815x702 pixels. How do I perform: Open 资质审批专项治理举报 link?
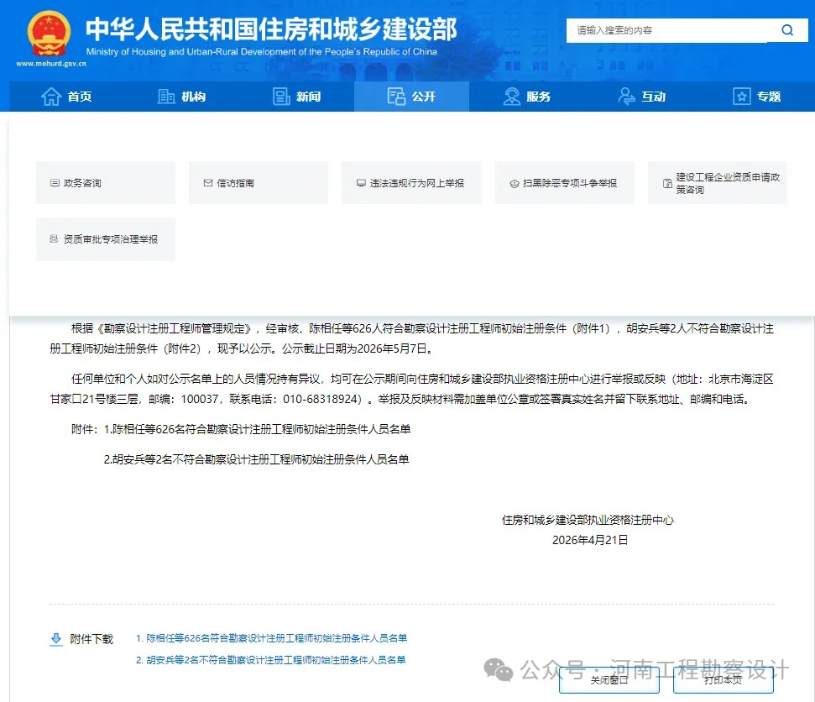105,239
